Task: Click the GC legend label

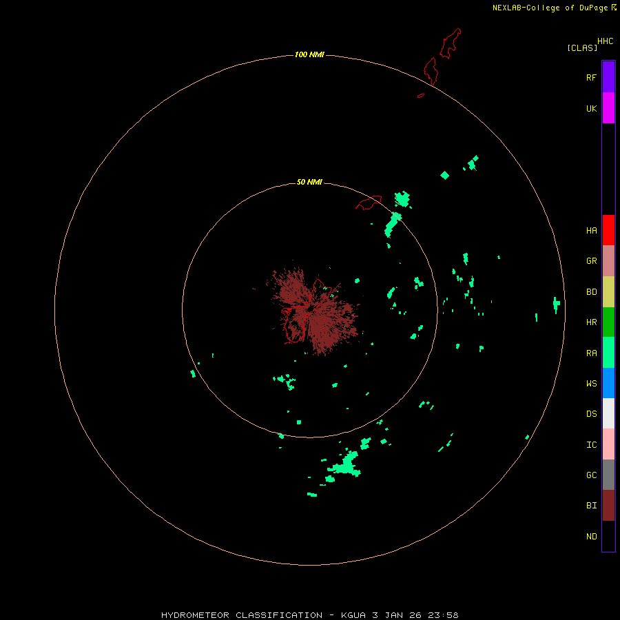Action: pos(591,475)
